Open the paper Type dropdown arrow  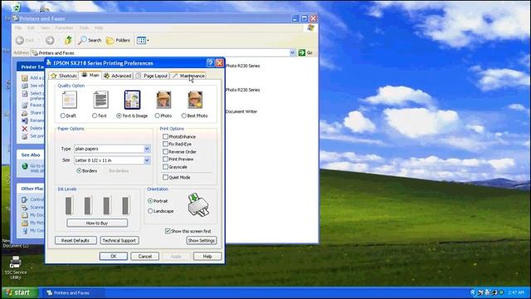147,149
